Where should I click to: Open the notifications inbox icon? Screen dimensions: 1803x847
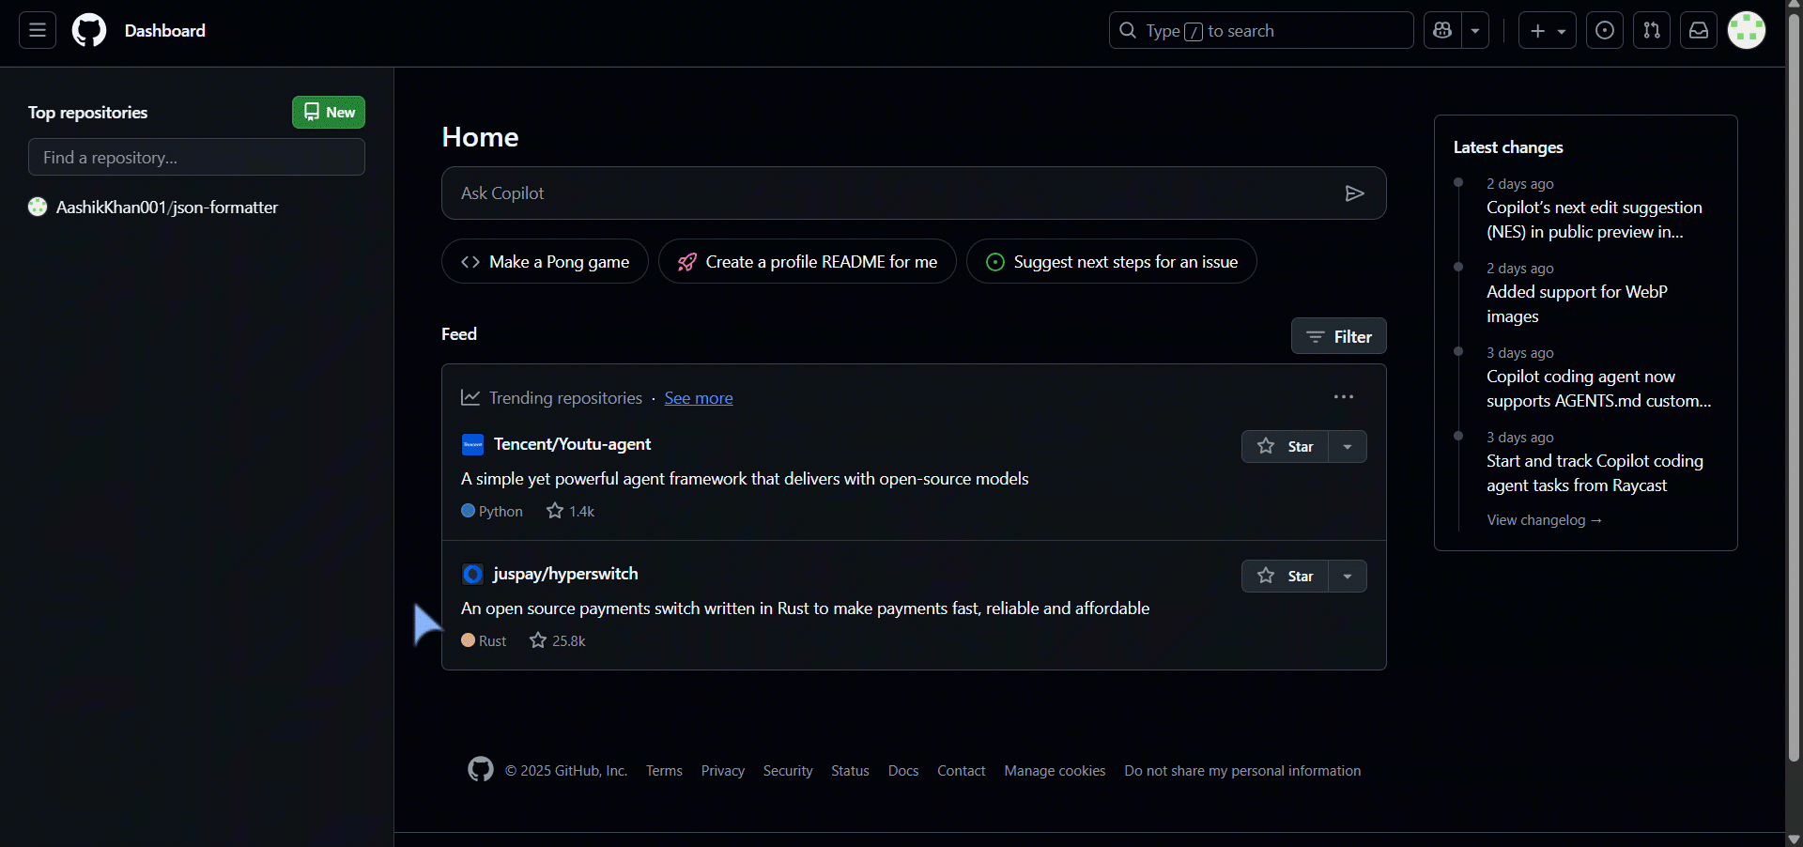(1699, 31)
